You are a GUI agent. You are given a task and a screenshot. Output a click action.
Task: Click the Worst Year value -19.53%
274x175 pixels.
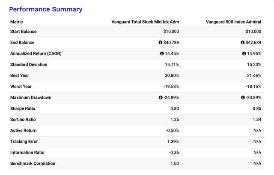pyautogui.click(x=171, y=87)
